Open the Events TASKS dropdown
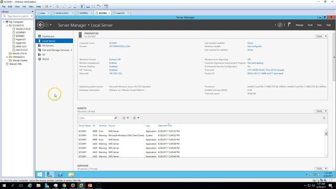Screen dimensions: 336x189 coord(321,111)
